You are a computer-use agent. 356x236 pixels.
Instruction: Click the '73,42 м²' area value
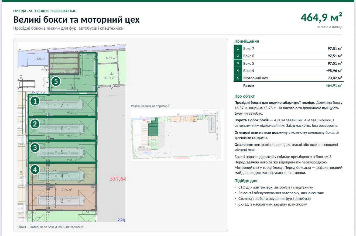pyautogui.click(x=335, y=78)
